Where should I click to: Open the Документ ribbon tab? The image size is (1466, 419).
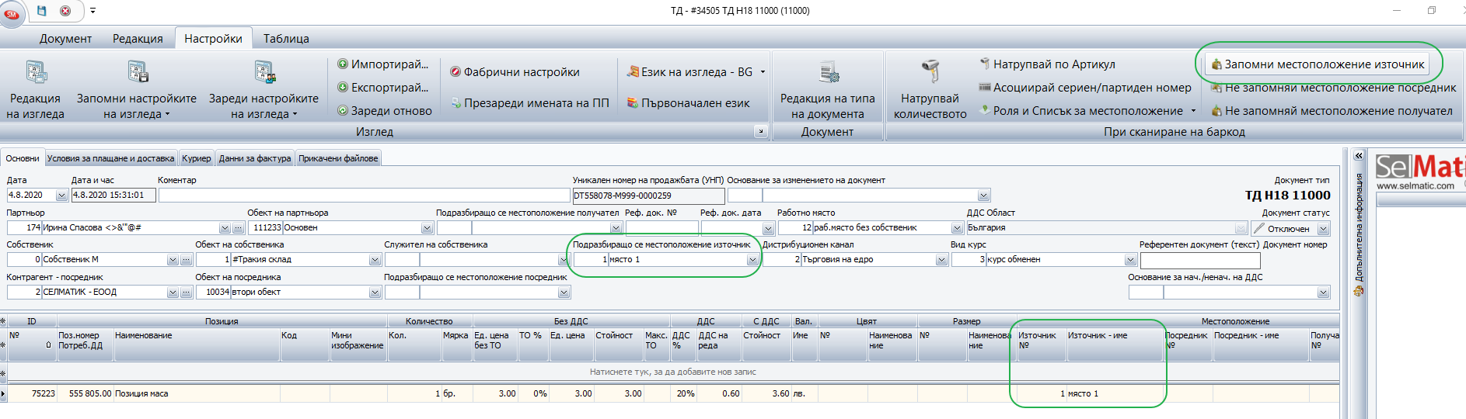pos(65,38)
